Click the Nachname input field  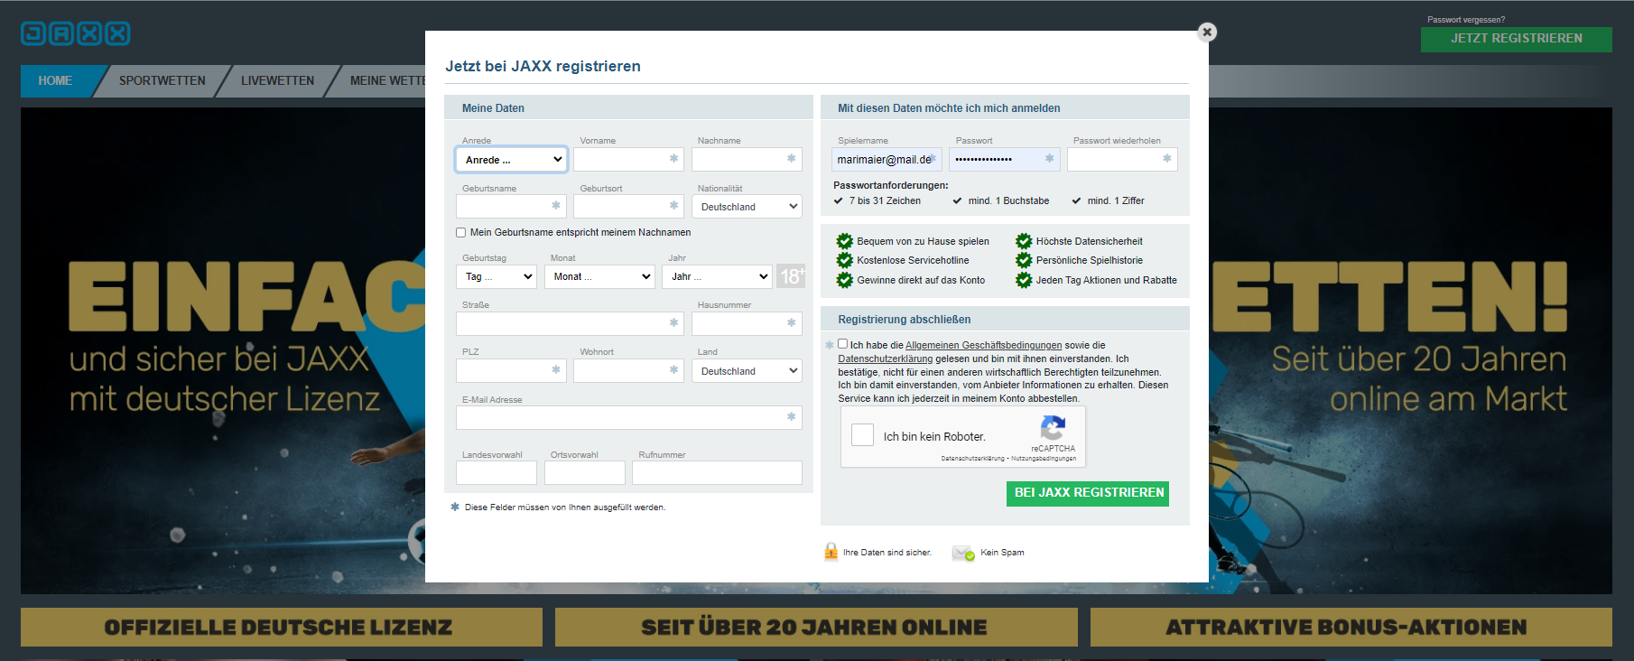(747, 159)
